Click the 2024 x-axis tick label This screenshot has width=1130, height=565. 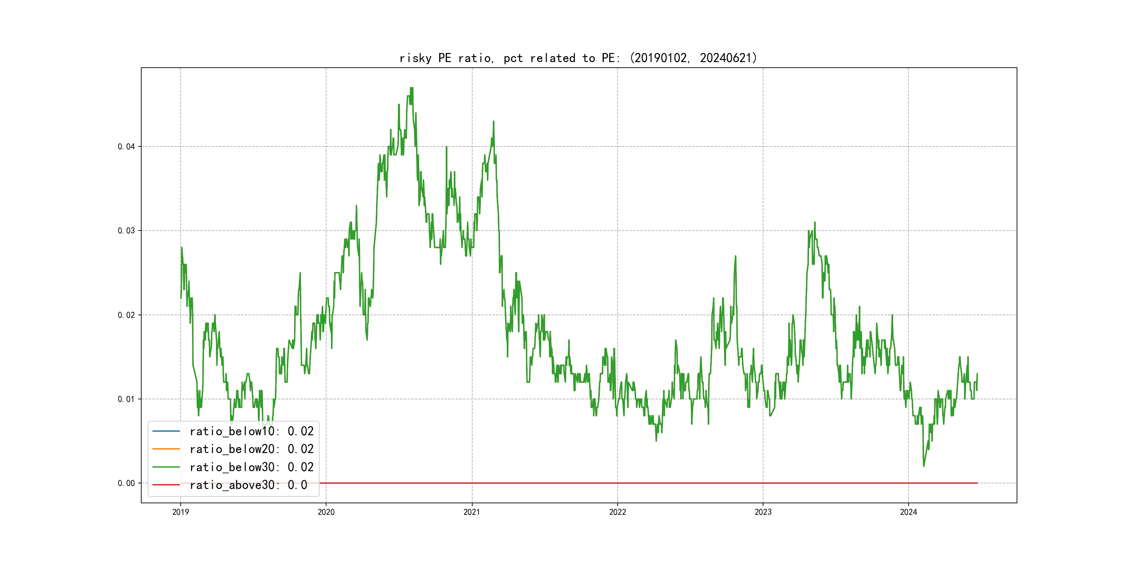909,512
